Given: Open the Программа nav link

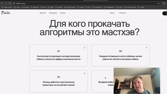Looking at the screenshot, I should 53,13.
